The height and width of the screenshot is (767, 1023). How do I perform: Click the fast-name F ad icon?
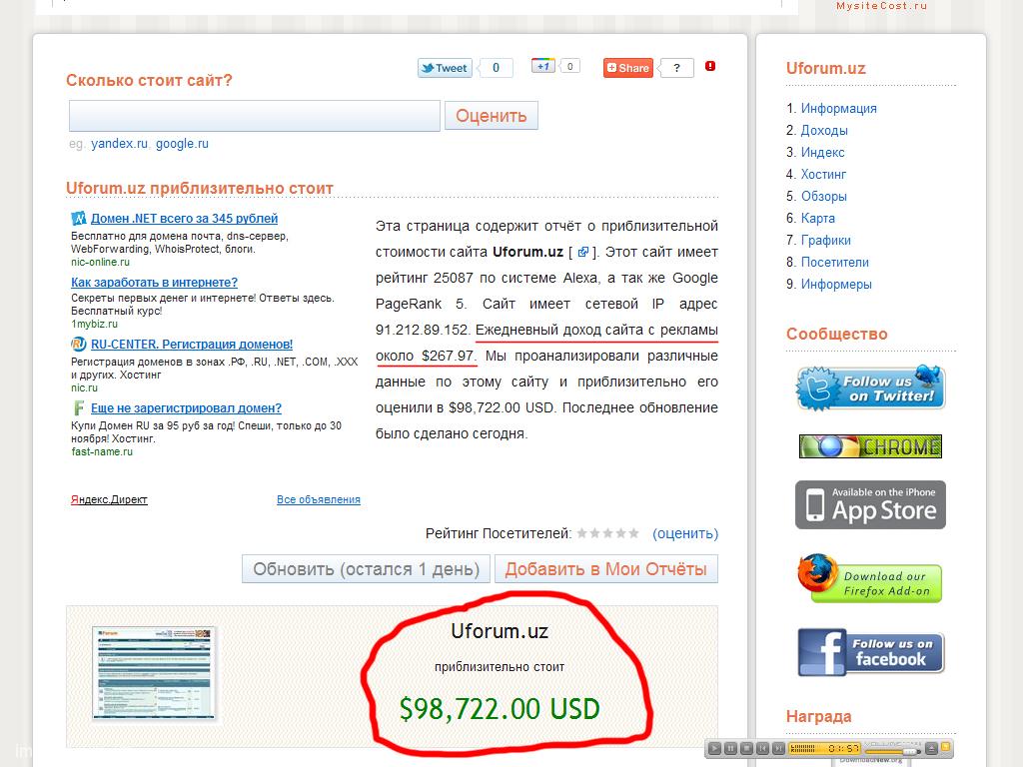(x=78, y=408)
